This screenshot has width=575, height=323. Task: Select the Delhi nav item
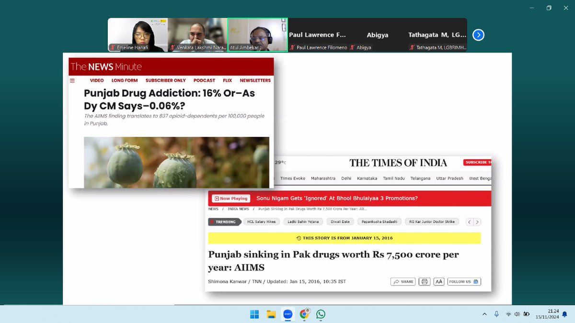(x=346, y=178)
